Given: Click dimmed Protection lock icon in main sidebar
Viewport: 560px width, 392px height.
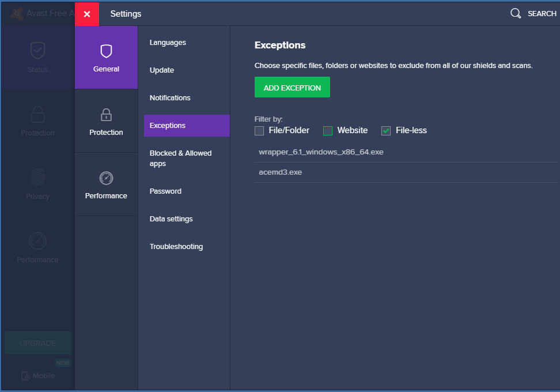Looking at the screenshot, I should click(x=37, y=114).
